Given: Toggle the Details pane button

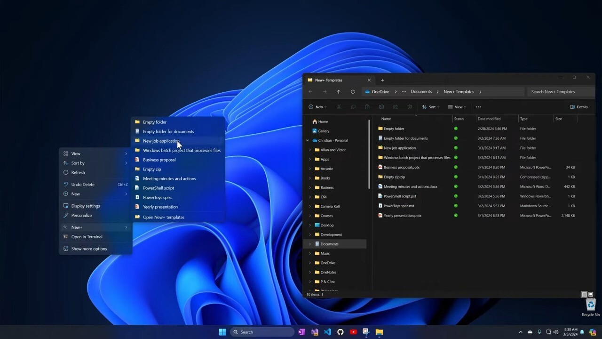Looking at the screenshot, I should [x=579, y=107].
